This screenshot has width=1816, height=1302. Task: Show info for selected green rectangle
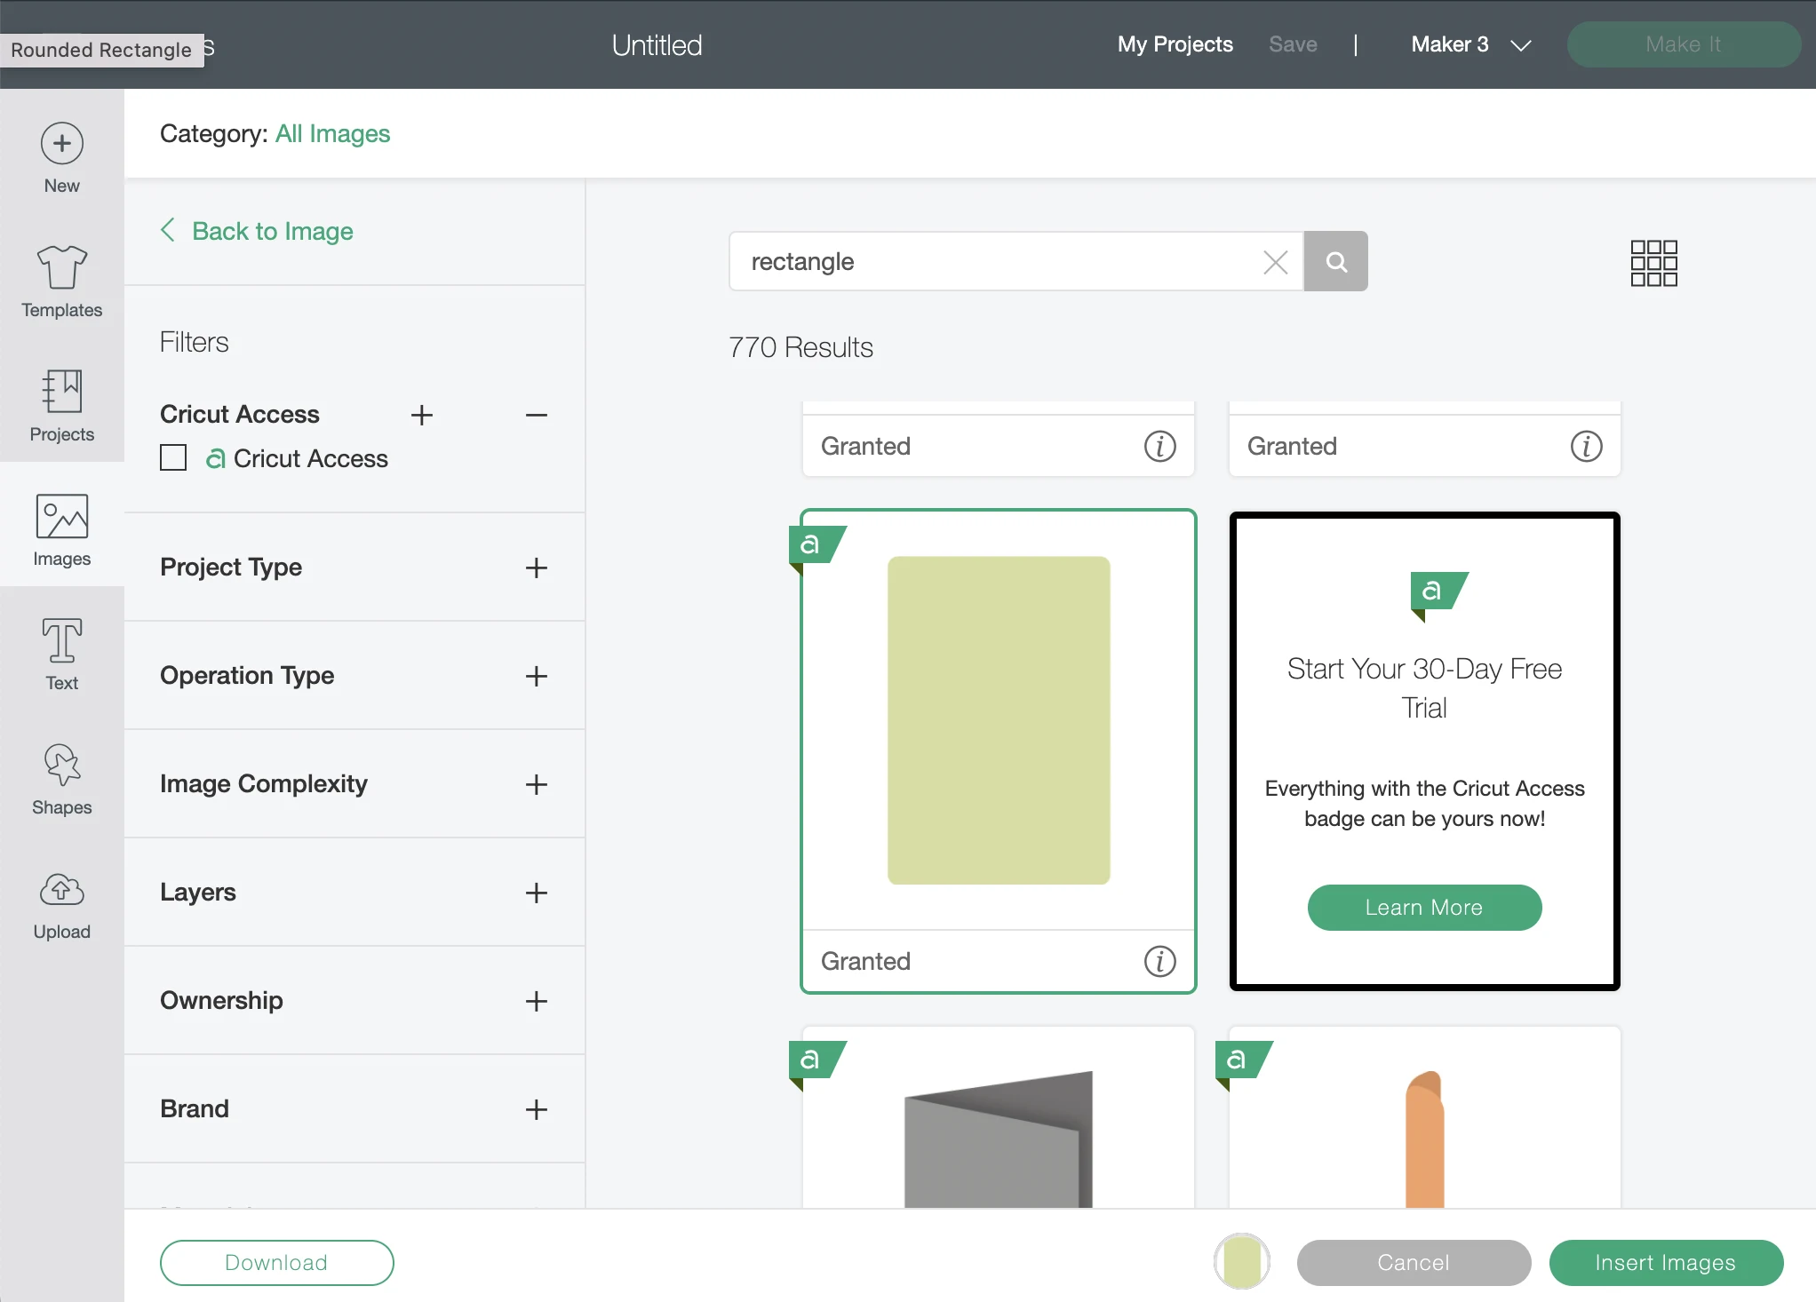coord(1159,961)
